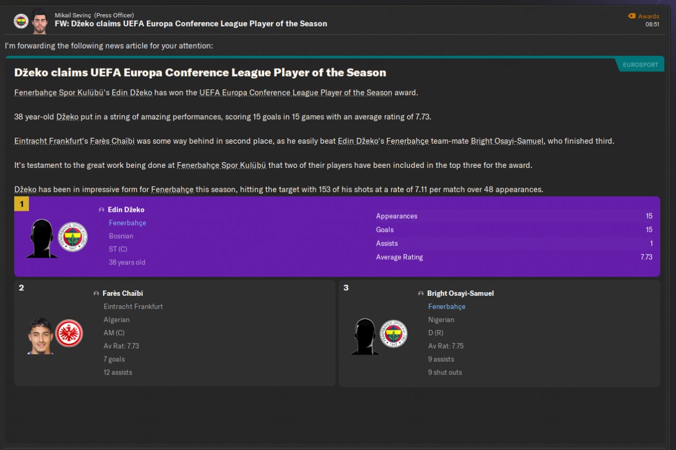This screenshot has width=676, height=450.
Task: Click person icon beside Bright Osayi-Samuel
Action: point(421,294)
